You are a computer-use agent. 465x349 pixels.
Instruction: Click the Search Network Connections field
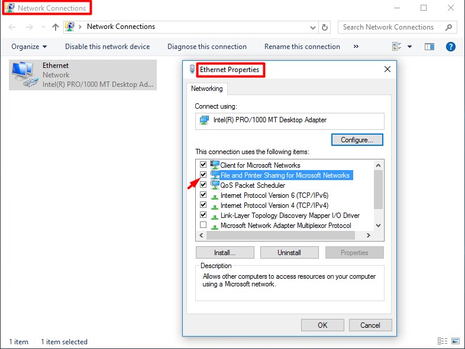tap(397, 27)
